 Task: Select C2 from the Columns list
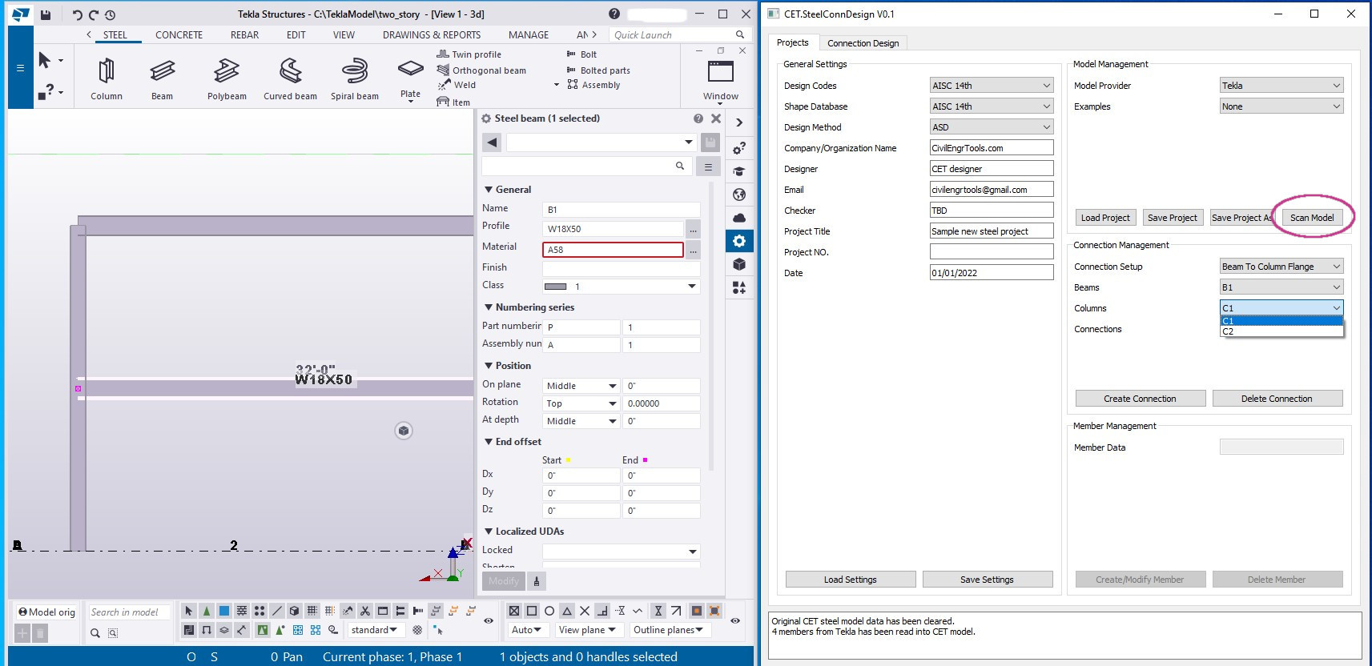click(1281, 331)
